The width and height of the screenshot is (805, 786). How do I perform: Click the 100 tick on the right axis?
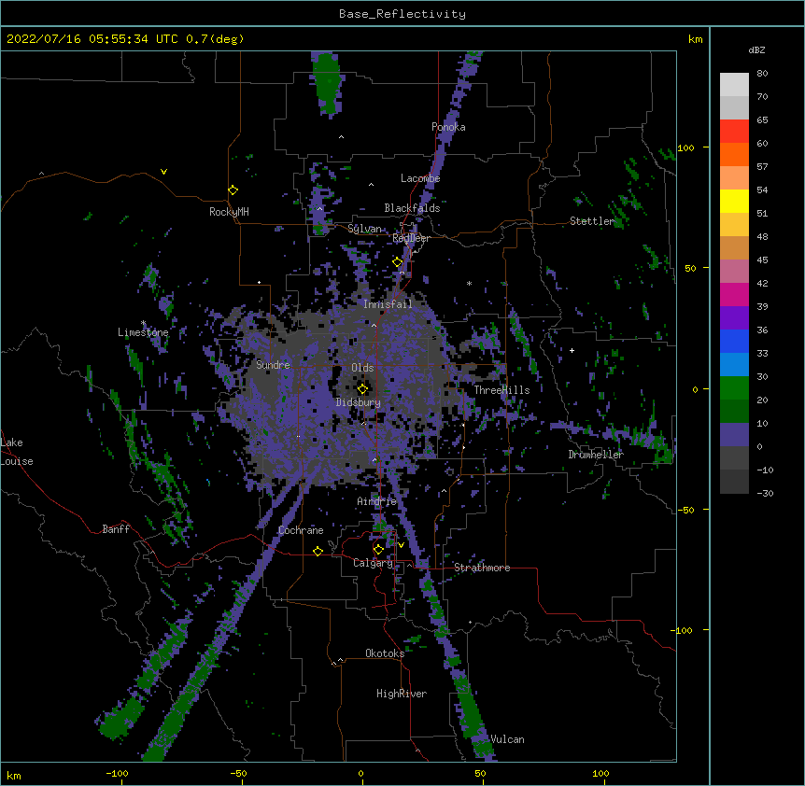tap(685, 147)
